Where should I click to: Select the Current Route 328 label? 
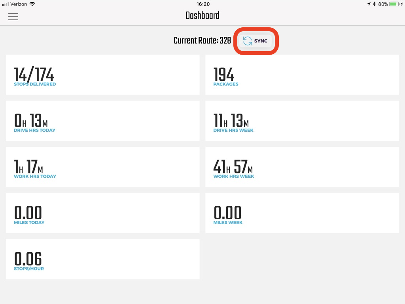pos(202,40)
